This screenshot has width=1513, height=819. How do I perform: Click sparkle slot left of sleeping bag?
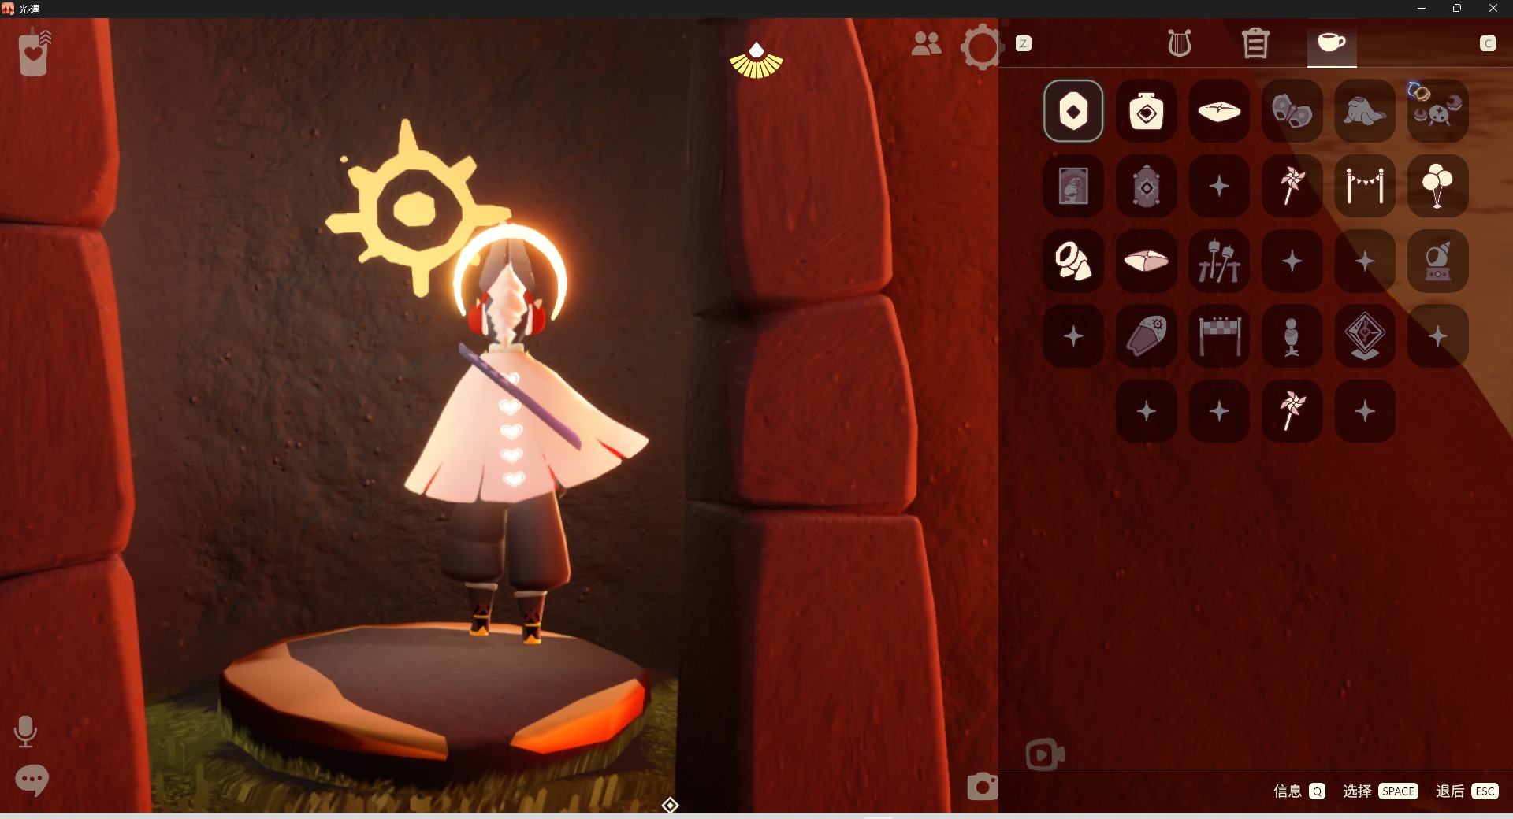tap(1073, 336)
